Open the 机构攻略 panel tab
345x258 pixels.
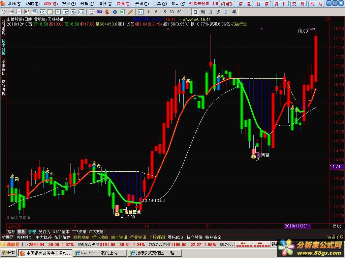(x=81, y=237)
